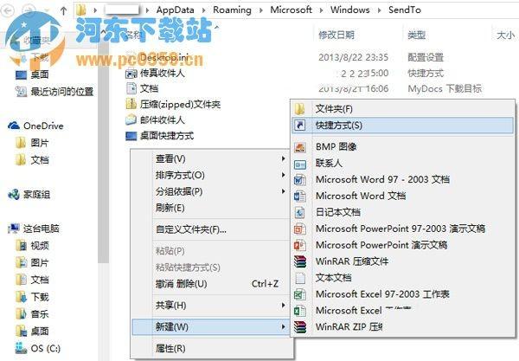Expand the 共享(H) submenu arrow
The width and height of the screenshot is (519, 361).
(x=283, y=305)
